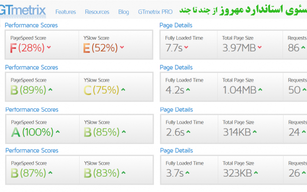Viewport: 307px width, 192px height.
Task: Click the 314KB total page size
Action: (237, 132)
